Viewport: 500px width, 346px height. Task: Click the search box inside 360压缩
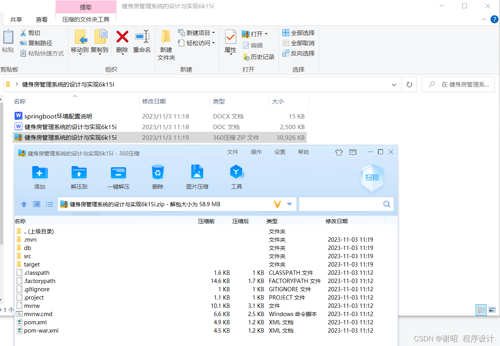point(346,204)
